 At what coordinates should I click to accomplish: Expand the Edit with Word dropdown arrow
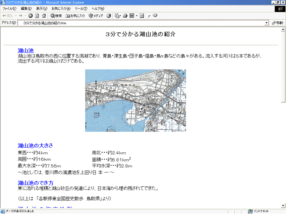(137, 16)
